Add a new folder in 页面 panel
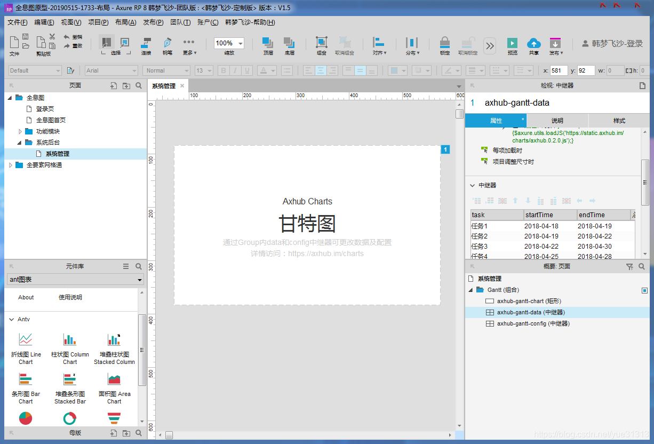This screenshot has height=444, width=654. pos(126,85)
